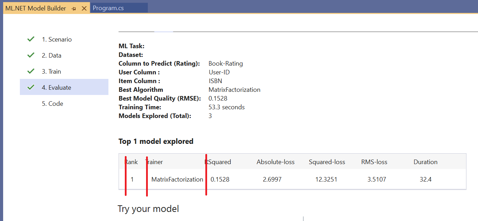This screenshot has height=221, width=478.
Task: Click the checkmark next to Train
Action: [31, 71]
